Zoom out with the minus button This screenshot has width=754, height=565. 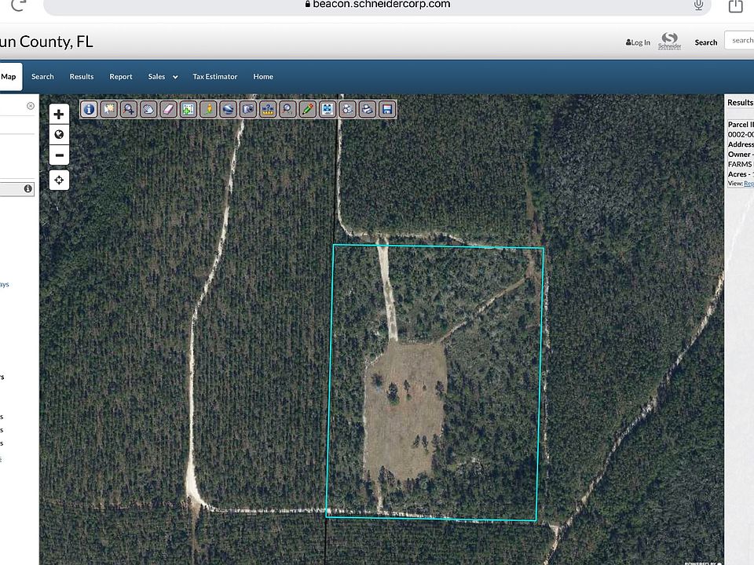coord(59,155)
